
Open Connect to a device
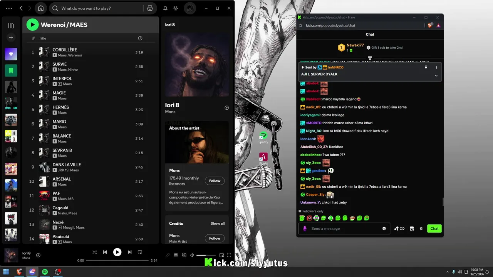pos(184,255)
